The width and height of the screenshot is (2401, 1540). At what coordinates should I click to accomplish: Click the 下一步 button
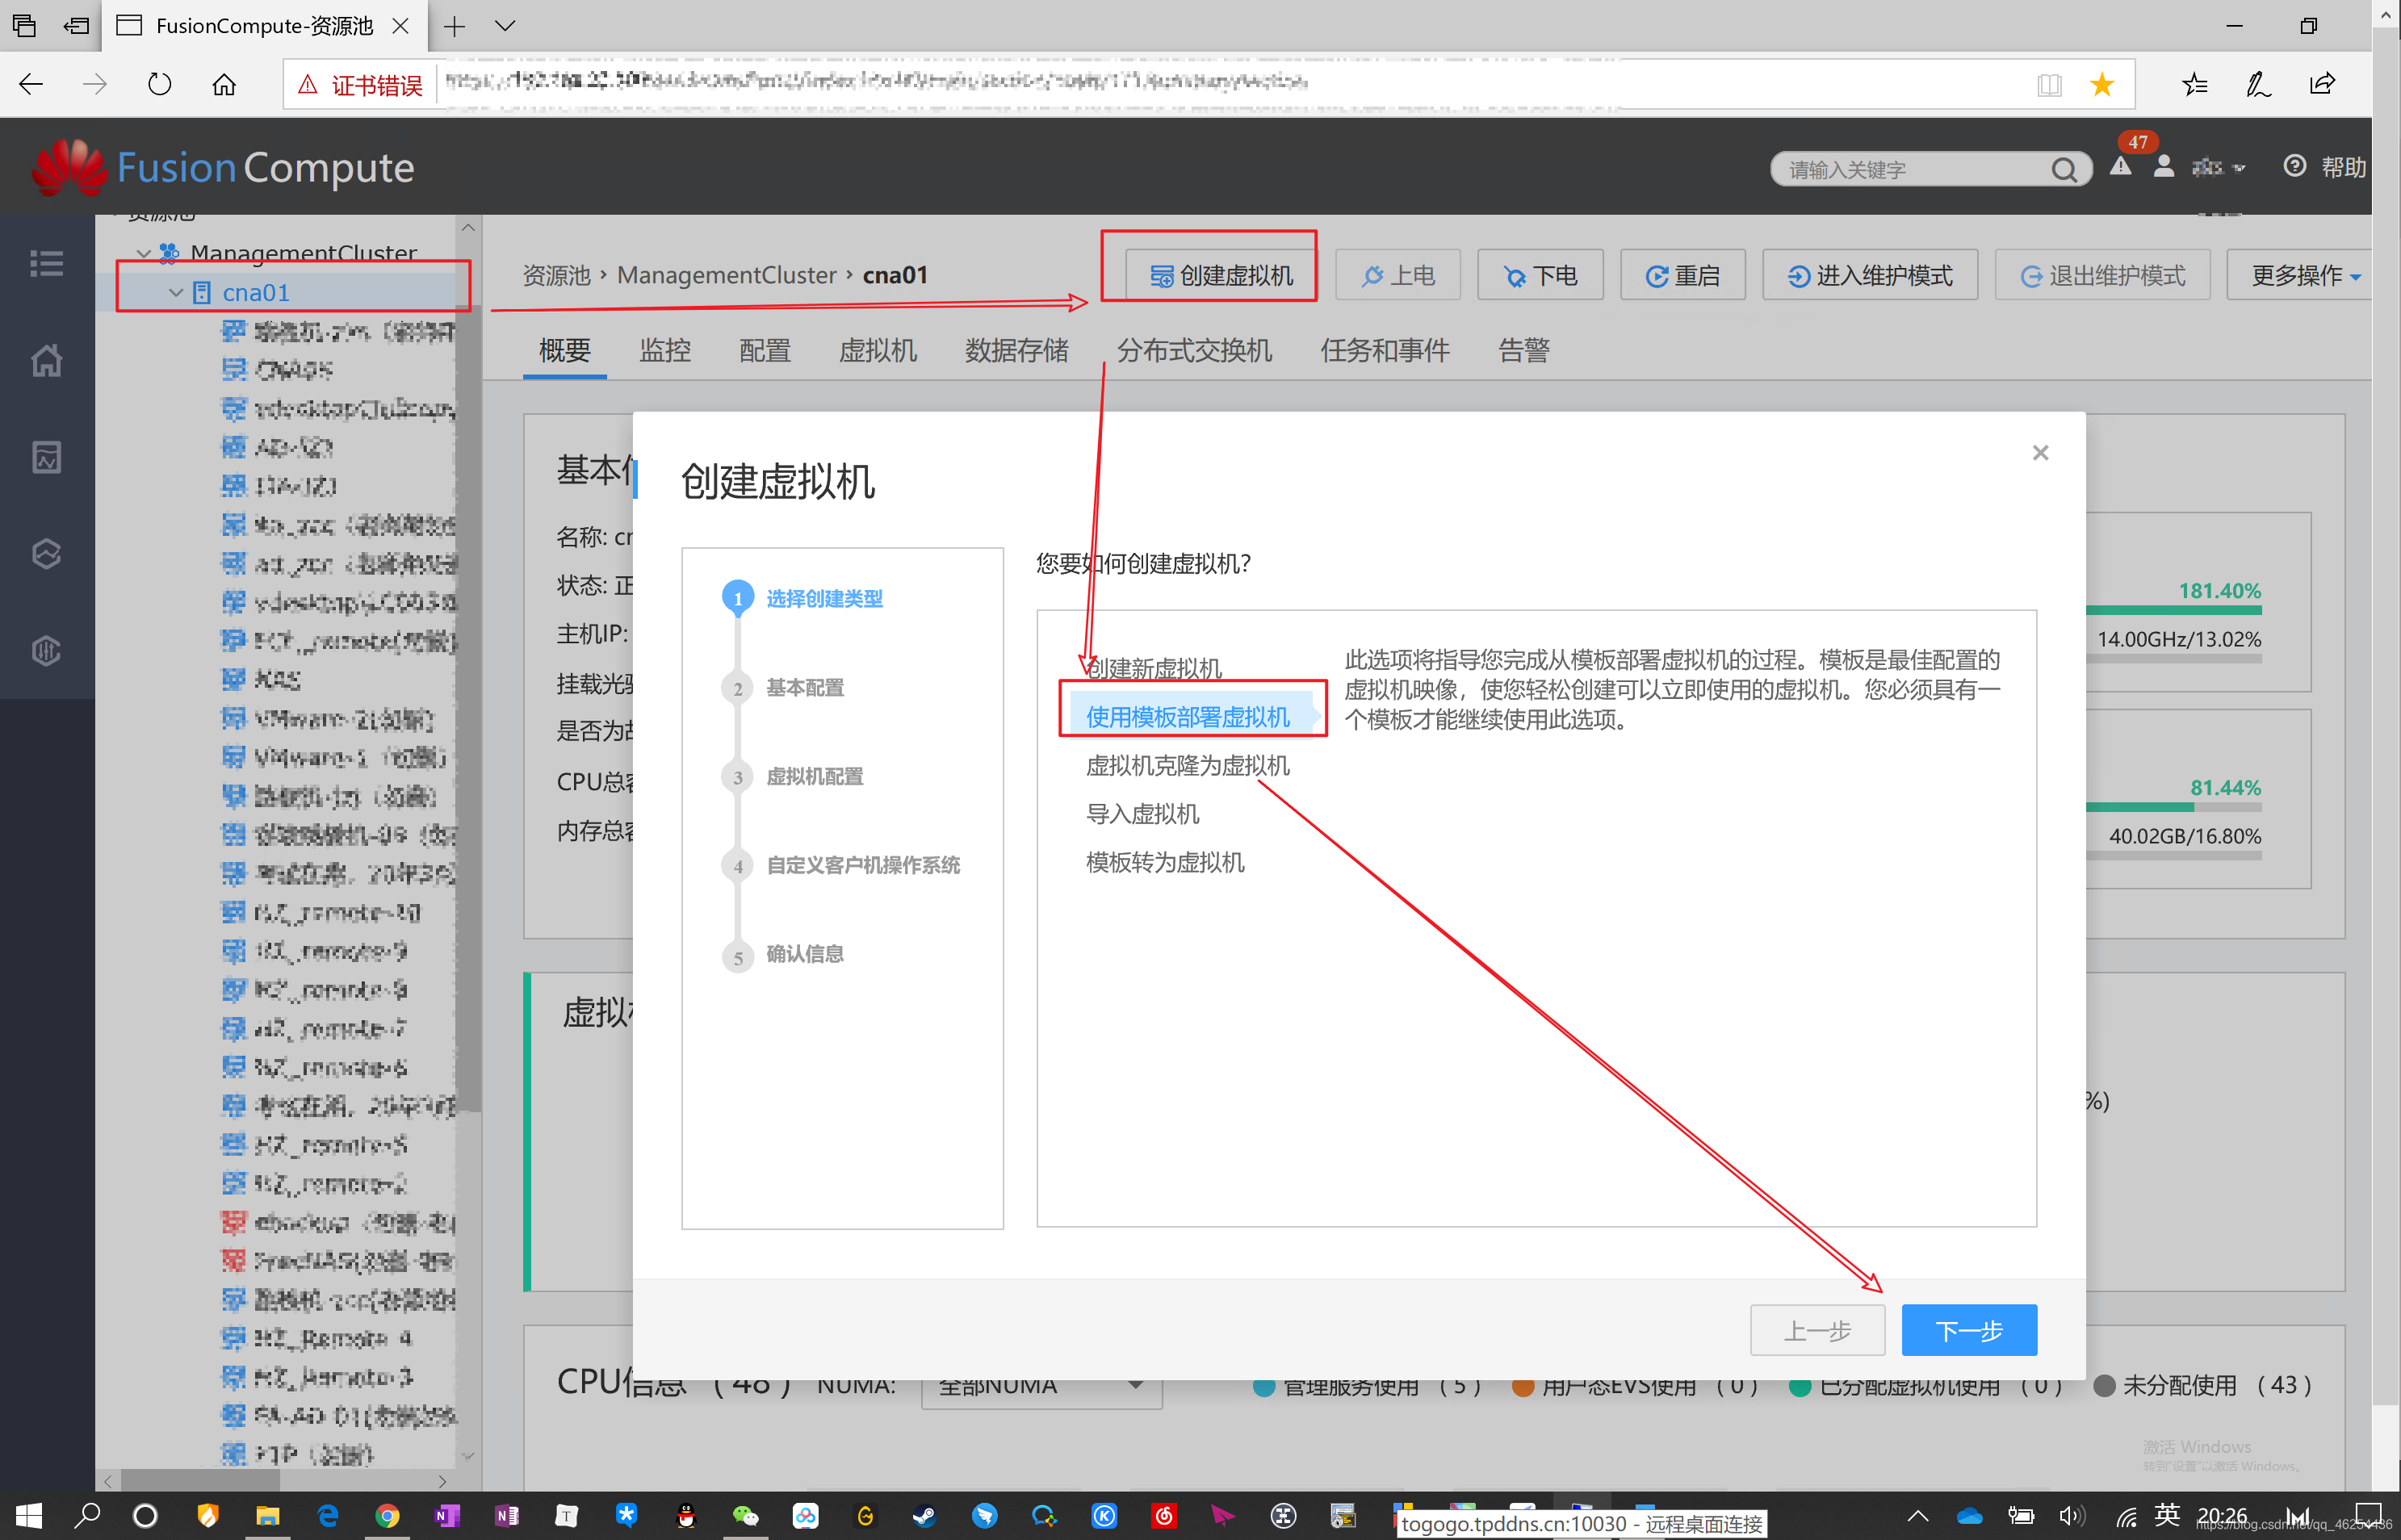click(x=1968, y=1330)
